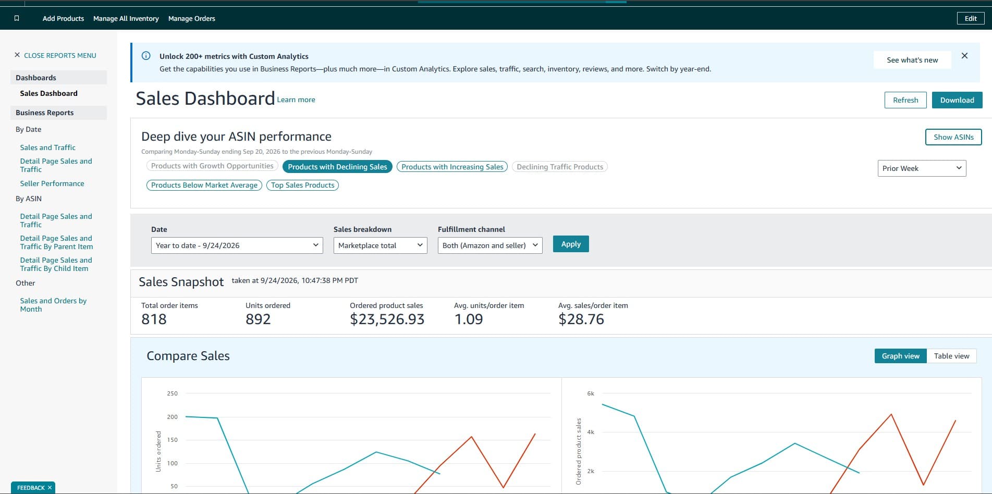The image size is (992, 494).
Task: Select Top Sales Products chip
Action: click(303, 185)
